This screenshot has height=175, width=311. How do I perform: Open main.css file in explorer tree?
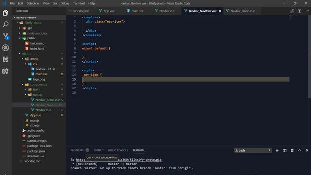tap(41, 74)
